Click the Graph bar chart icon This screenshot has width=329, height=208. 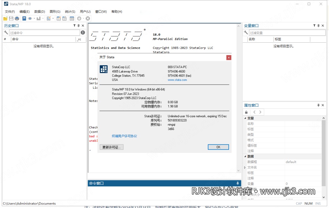(x=39, y=19)
